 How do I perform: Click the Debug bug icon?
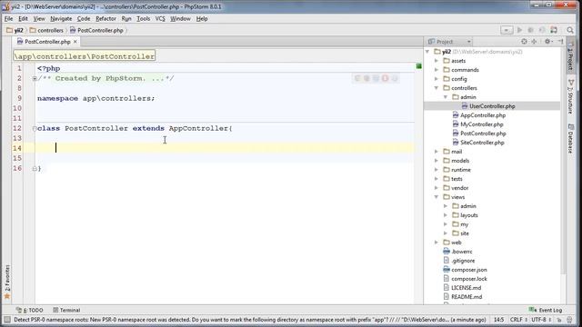tap(531, 30)
